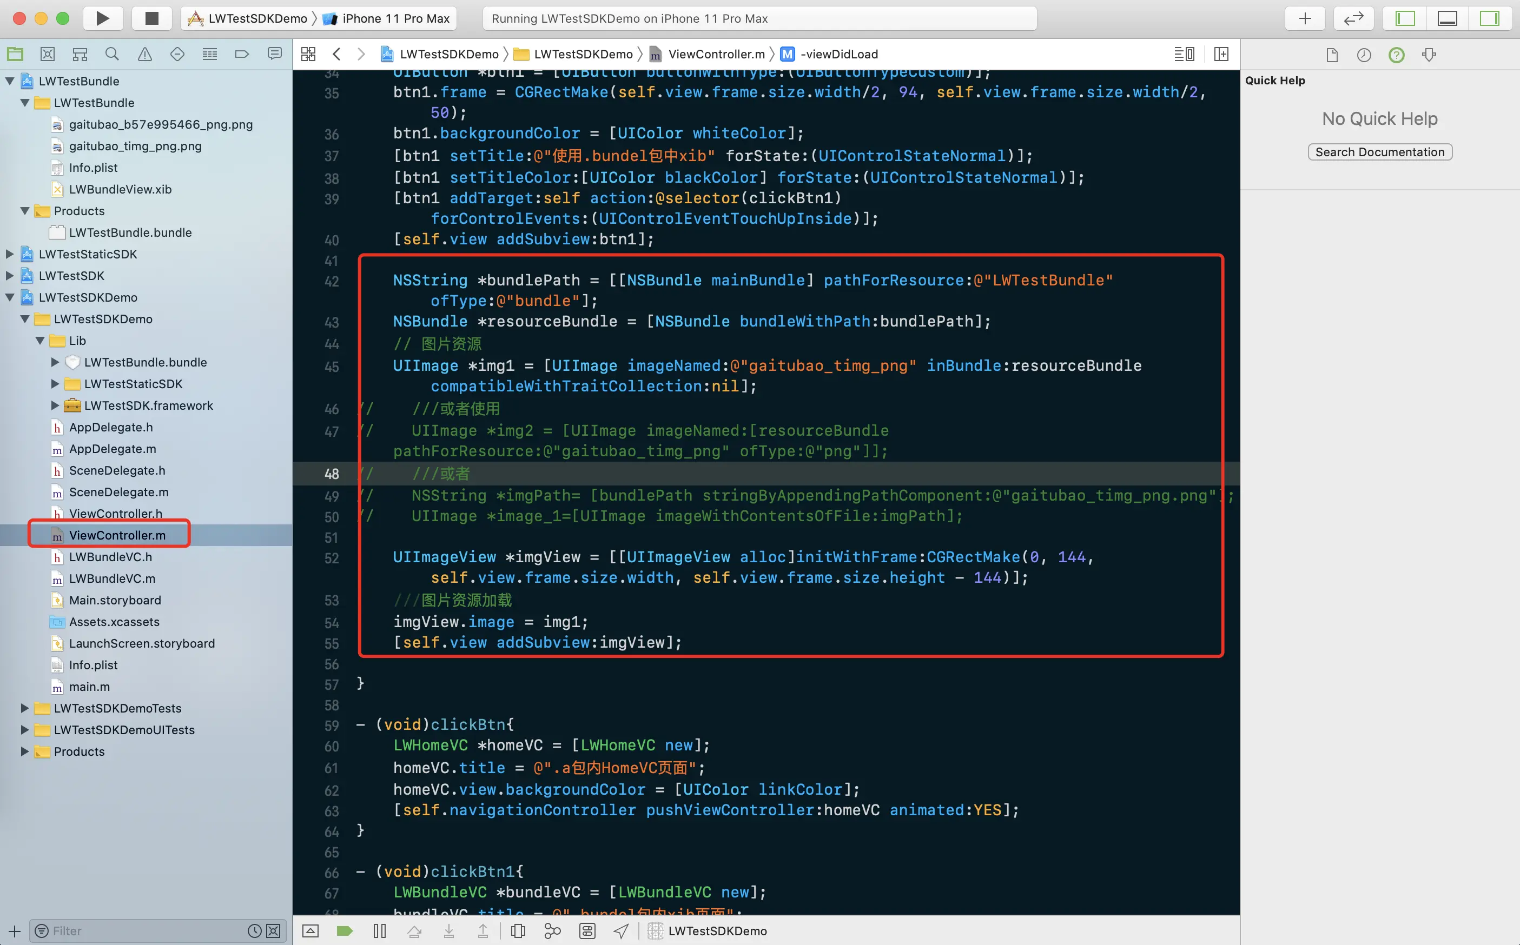
Task: Toggle the right inspectors panel visibility
Action: (1489, 18)
